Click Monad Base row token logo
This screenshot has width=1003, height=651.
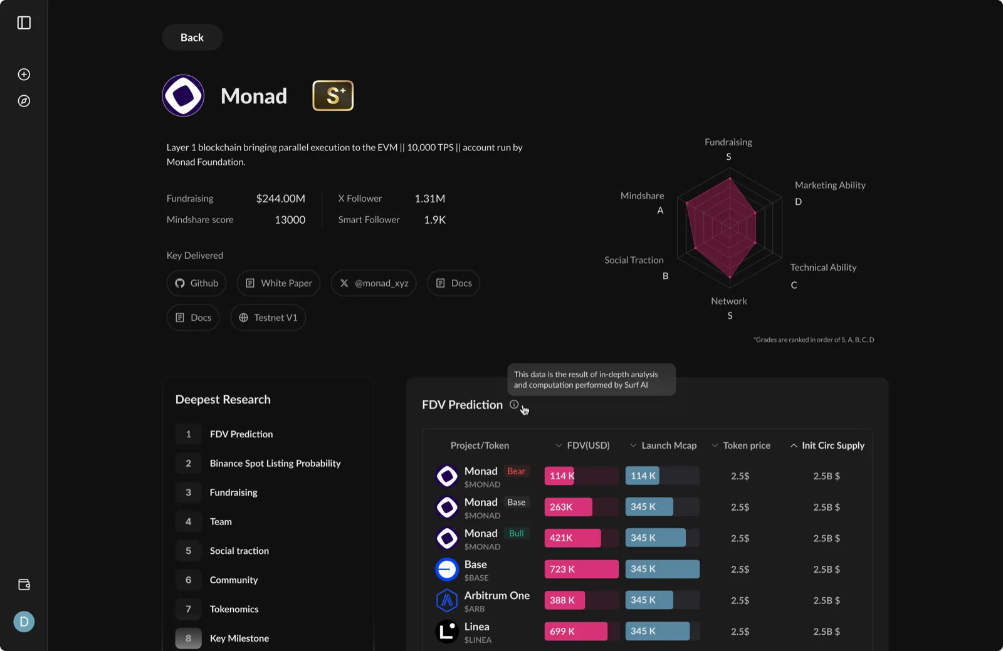(447, 507)
